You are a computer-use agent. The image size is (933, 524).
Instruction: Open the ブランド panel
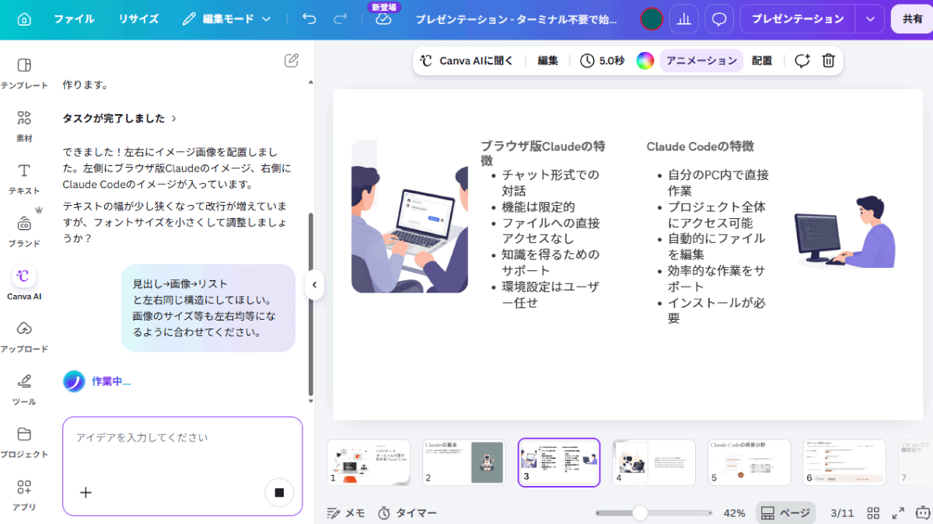[x=24, y=231]
